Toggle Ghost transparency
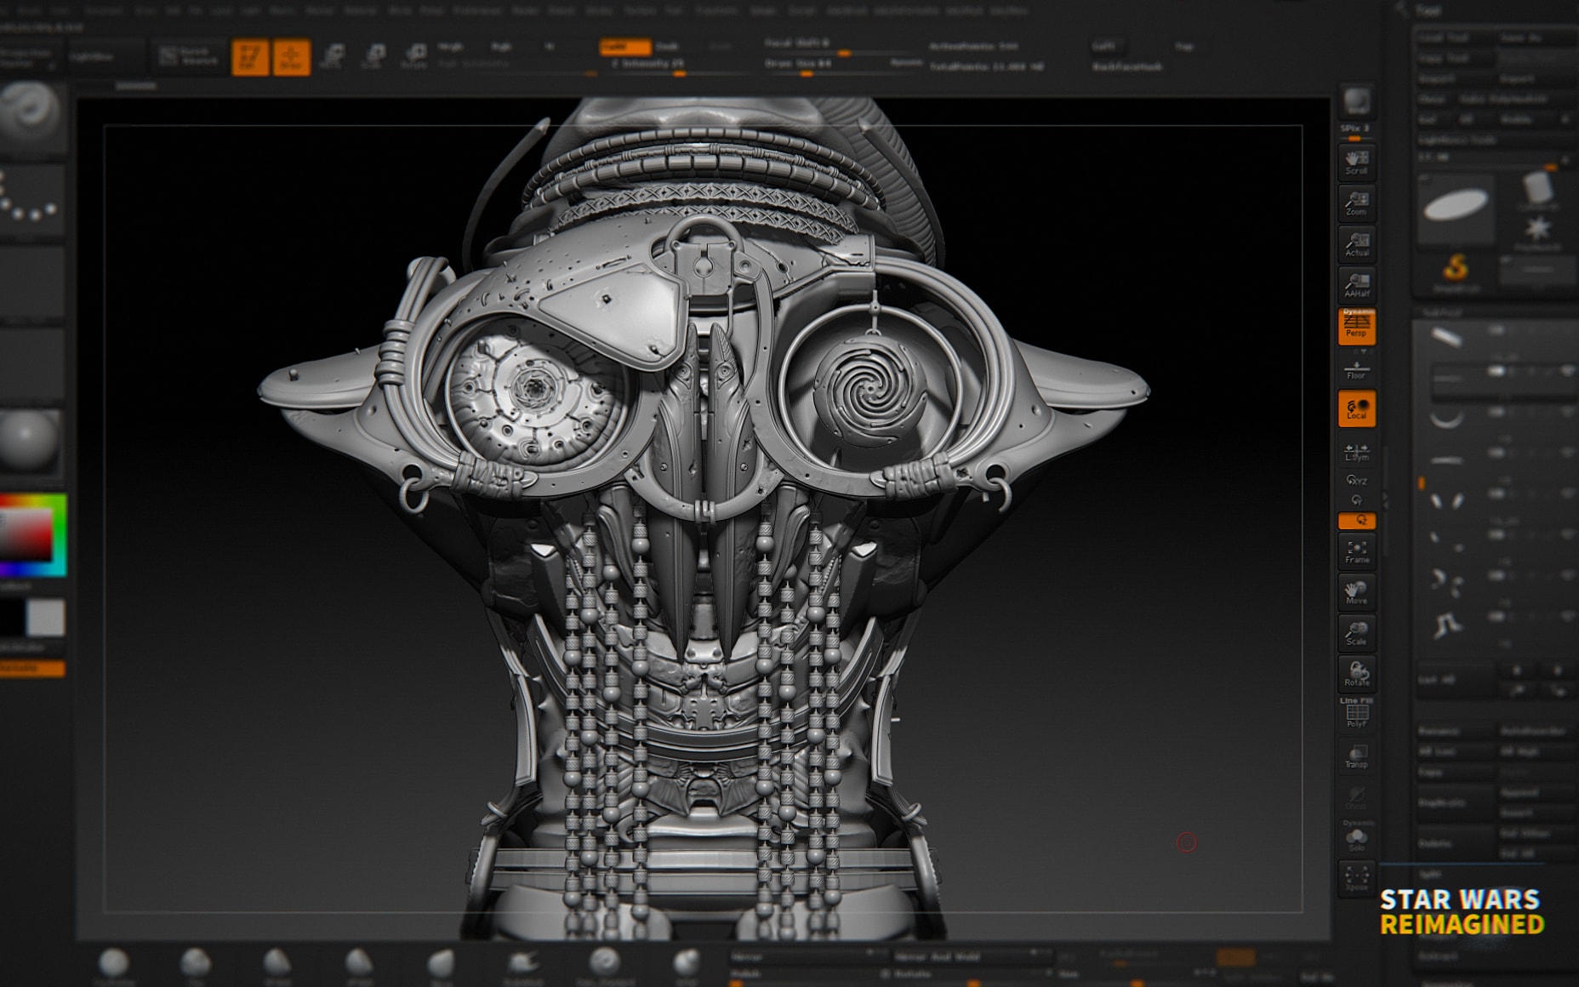Image resolution: width=1579 pixels, height=987 pixels. point(1356,796)
